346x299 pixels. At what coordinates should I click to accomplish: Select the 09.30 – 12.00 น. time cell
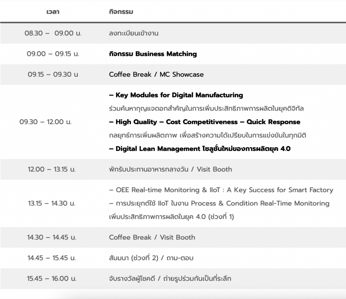click(46, 122)
